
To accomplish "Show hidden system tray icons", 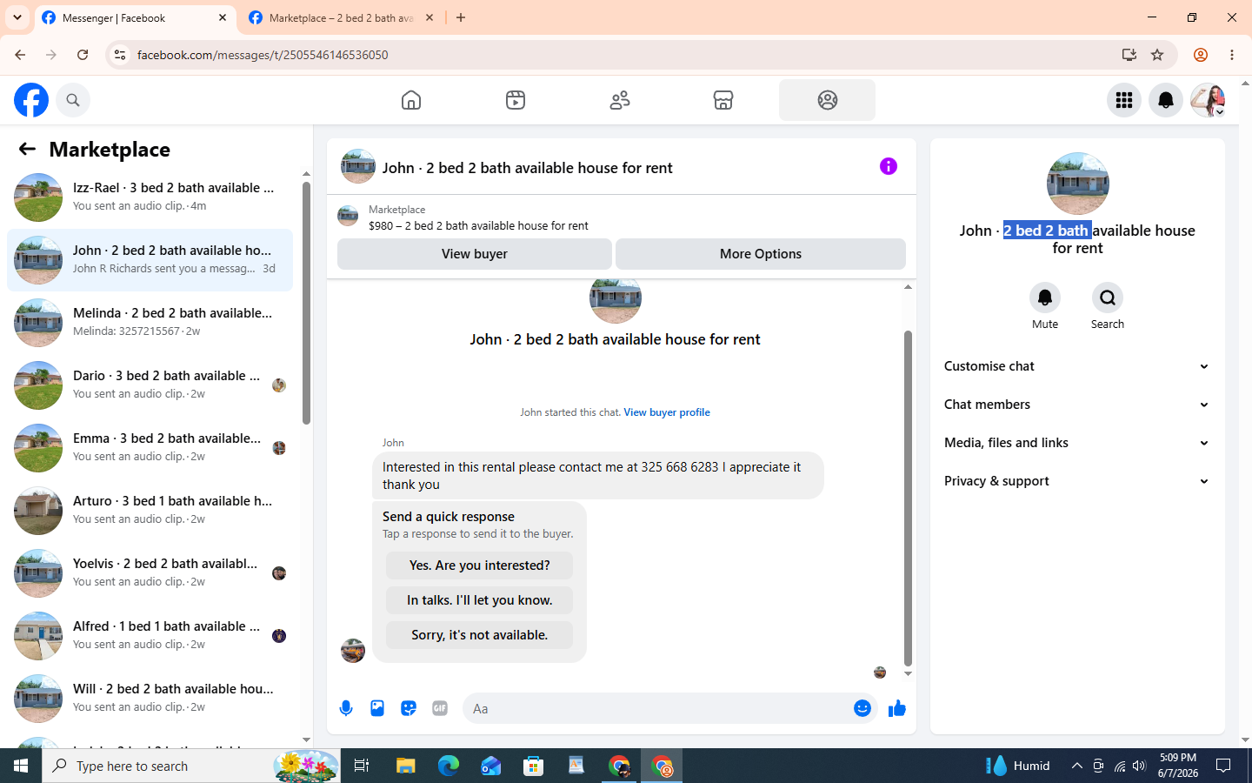I will pyautogui.click(x=1076, y=766).
